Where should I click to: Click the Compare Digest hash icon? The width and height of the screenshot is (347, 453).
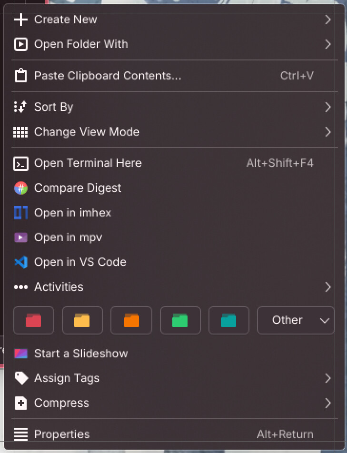point(21,188)
